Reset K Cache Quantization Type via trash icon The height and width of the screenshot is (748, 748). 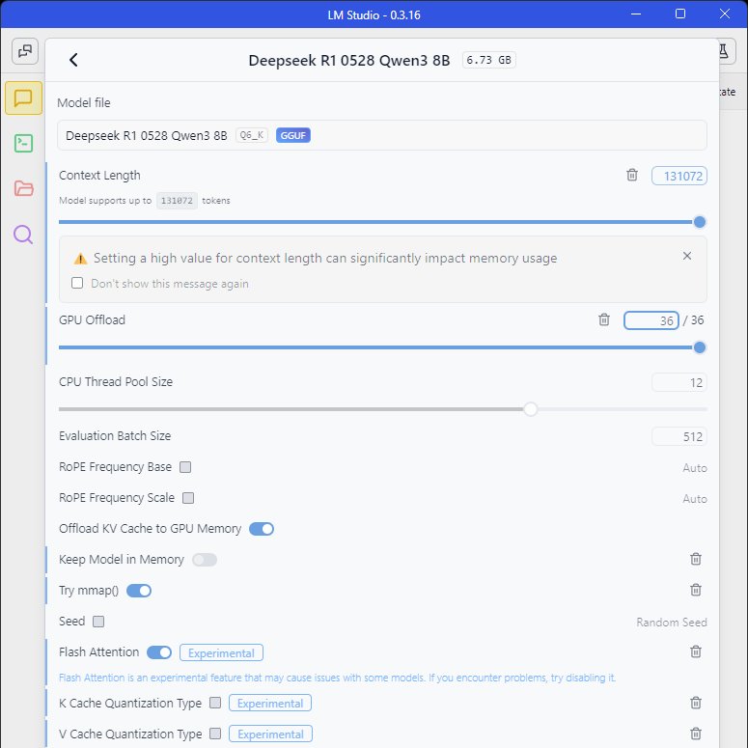click(x=696, y=703)
